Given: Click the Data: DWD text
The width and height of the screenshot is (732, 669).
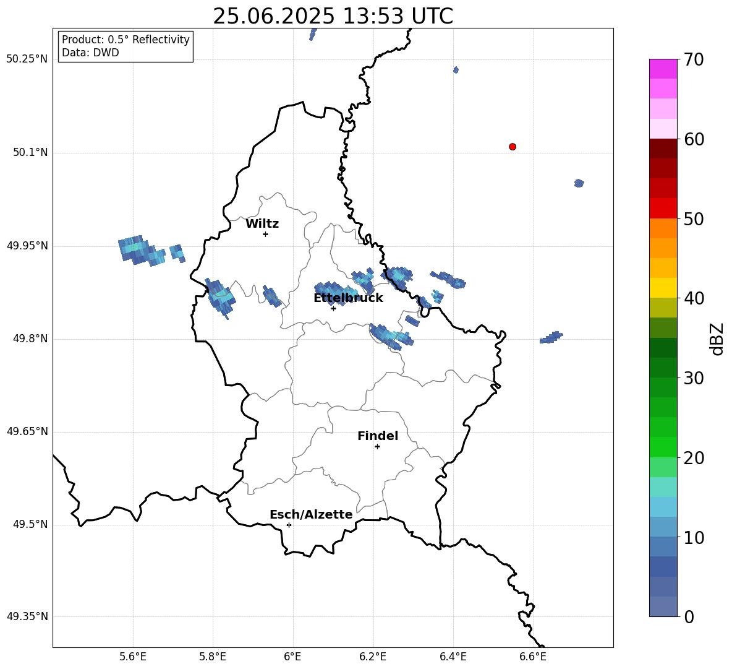Looking at the screenshot, I should 90,53.
